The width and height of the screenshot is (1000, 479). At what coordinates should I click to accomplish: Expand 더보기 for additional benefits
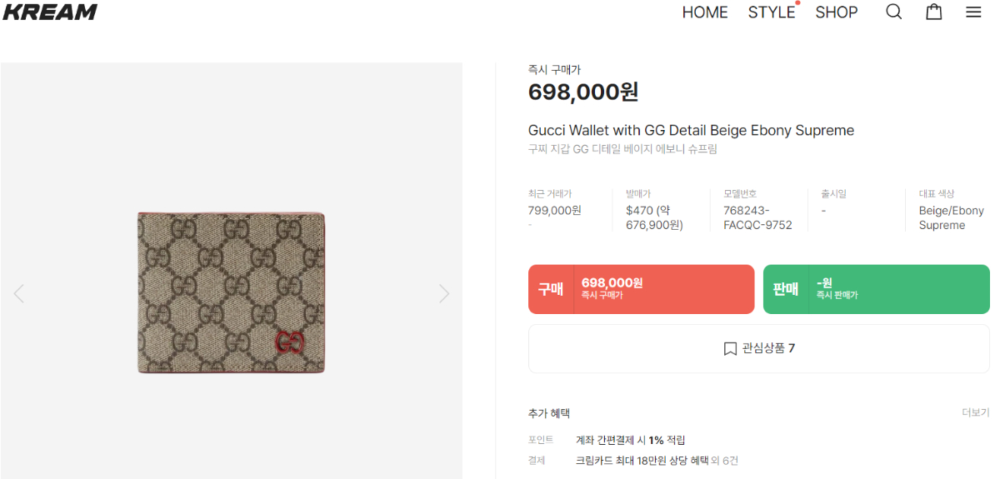coord(975,412)
